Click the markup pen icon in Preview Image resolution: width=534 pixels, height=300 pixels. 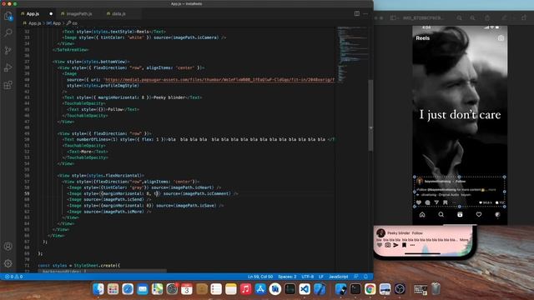pos(504,17)
